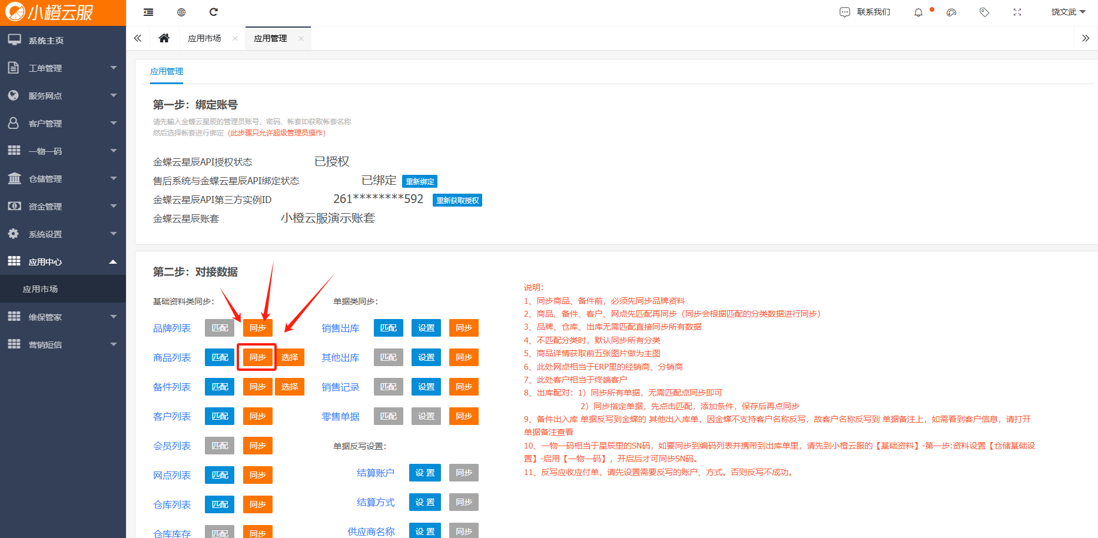Collapse the 应用中心 menu arrow
The image size is (1098, 538).
[113, 261]
